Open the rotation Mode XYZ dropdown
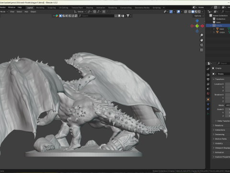Image resolution: width=230 pixels, height=173 pixels. pos(228,105)
